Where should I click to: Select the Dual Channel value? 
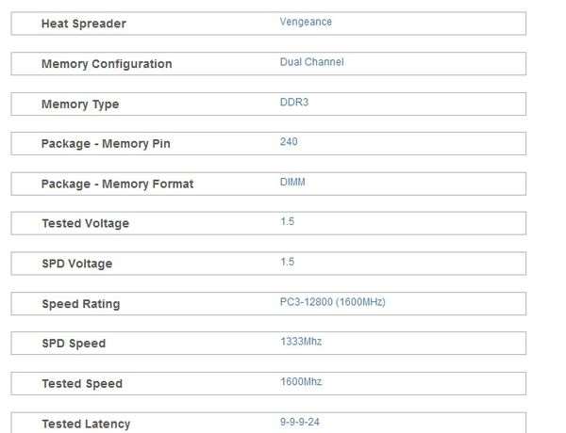click(x=311, y=62)
